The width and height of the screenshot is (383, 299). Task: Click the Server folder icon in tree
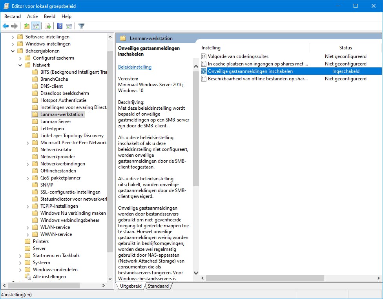tap(27, 248)
